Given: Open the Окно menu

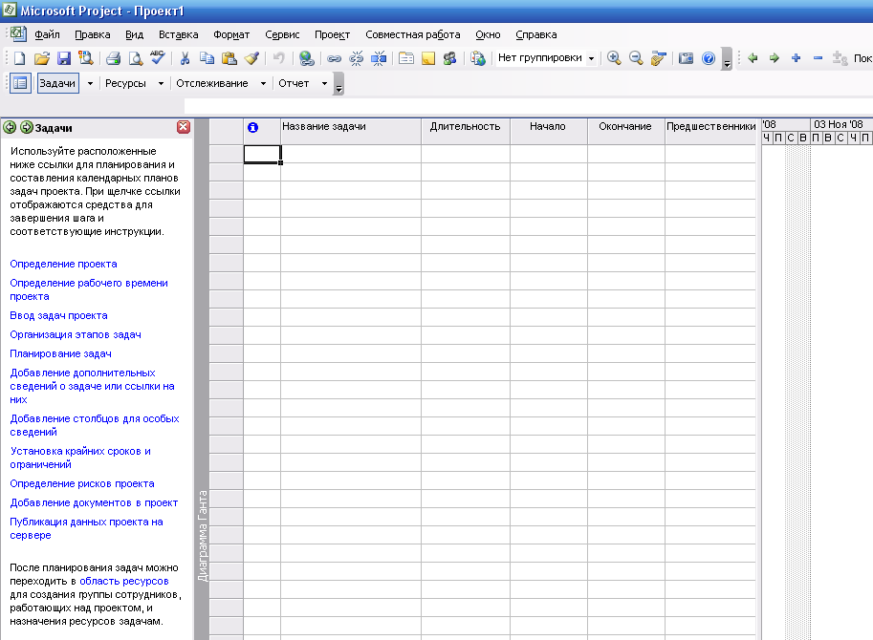Looking at the screenshot, I should pyautogui.click(x=488, y=34).
